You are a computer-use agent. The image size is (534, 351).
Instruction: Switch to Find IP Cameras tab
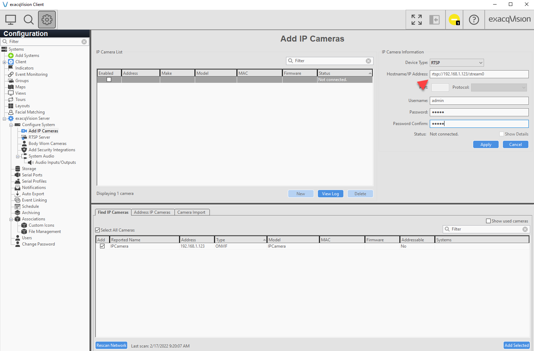113,212
